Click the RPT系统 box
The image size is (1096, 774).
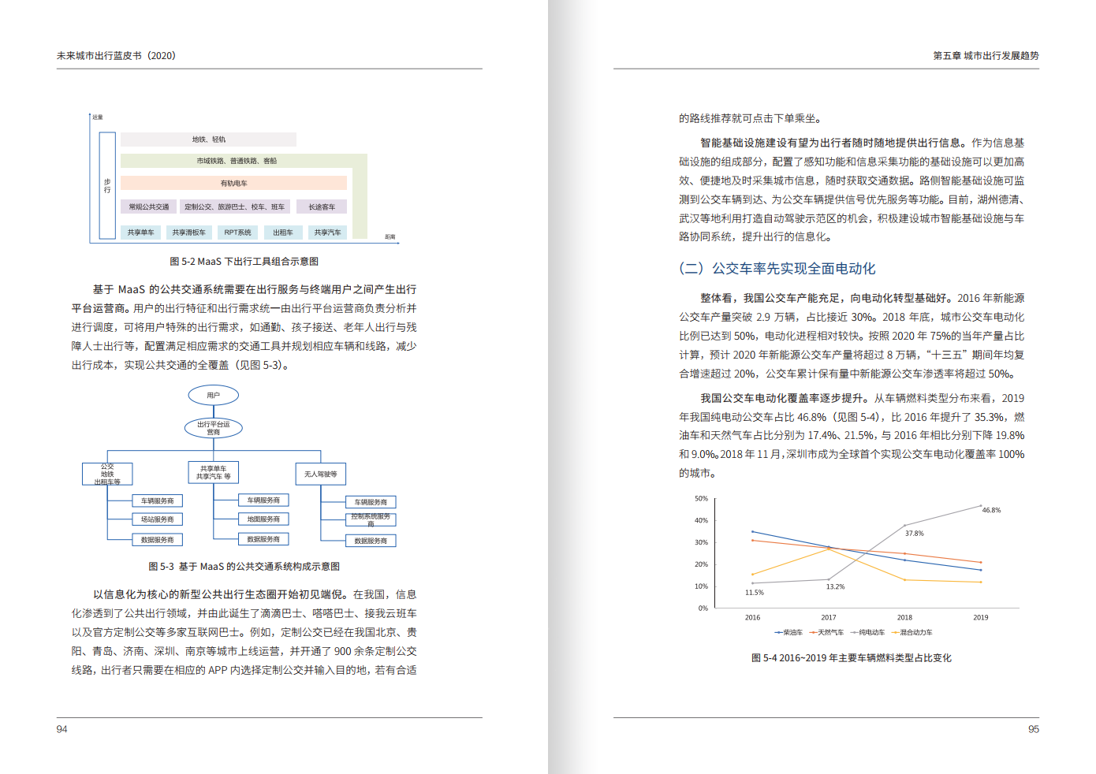237,233
